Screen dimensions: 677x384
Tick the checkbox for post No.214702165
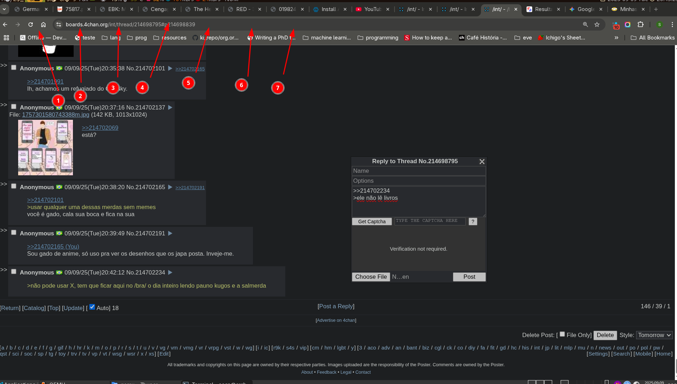click(x=14, y=186)
